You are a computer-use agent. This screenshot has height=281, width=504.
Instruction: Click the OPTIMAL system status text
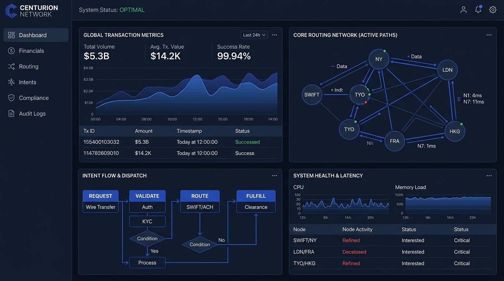pos(132,10)
